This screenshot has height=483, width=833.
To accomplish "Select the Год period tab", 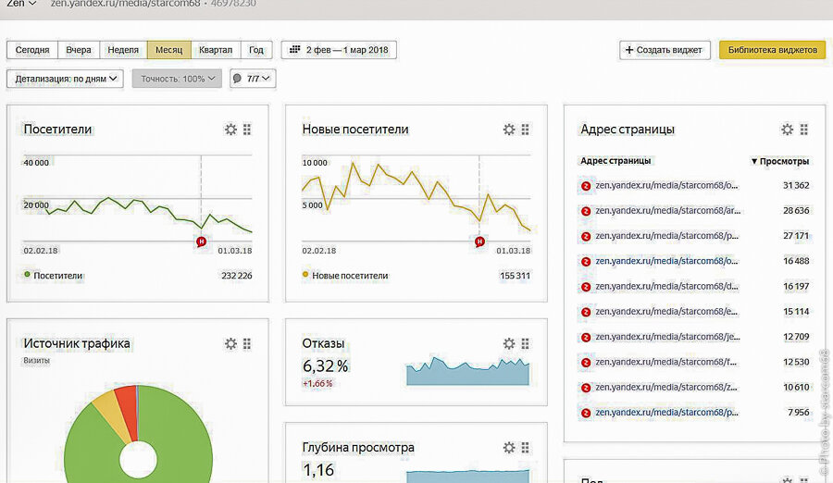I will coord(256,50).
